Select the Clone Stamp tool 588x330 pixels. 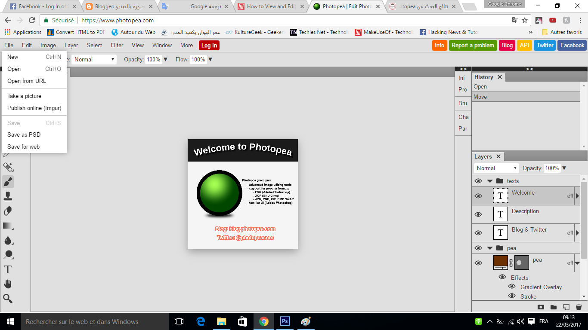tap(8, 196)
